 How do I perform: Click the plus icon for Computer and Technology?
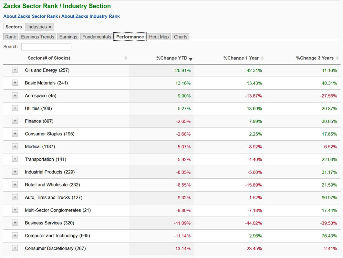15,235
